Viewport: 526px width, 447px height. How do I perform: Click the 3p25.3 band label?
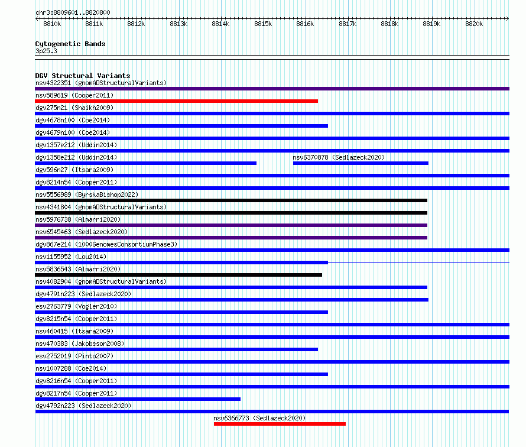tap(46, 51)
